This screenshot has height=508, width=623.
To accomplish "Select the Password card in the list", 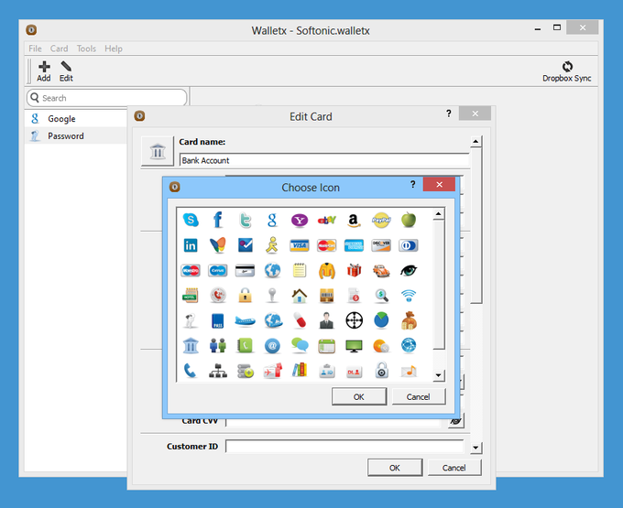I will 75,135.
